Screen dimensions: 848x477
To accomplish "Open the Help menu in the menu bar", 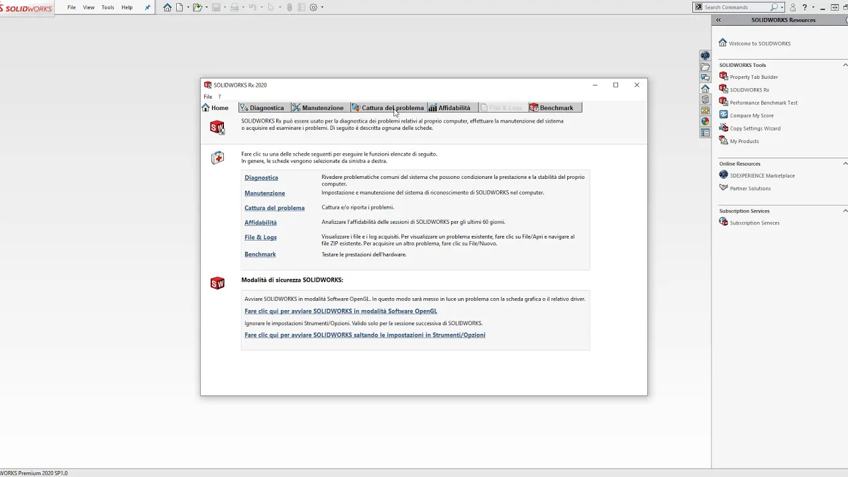I will tap(127, 7).
